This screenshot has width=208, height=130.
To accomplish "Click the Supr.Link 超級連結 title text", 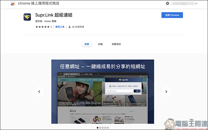I will coord(54,15).
